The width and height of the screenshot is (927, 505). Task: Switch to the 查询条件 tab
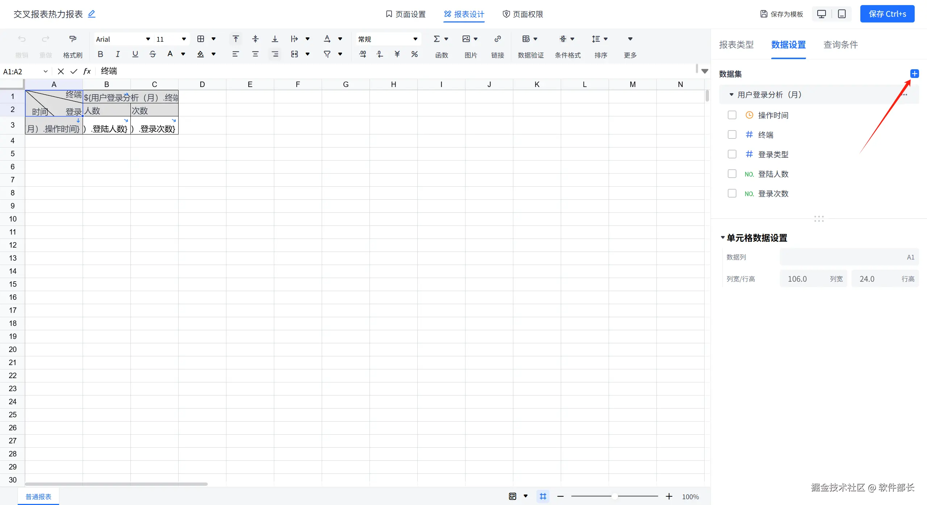click(840, 45)
